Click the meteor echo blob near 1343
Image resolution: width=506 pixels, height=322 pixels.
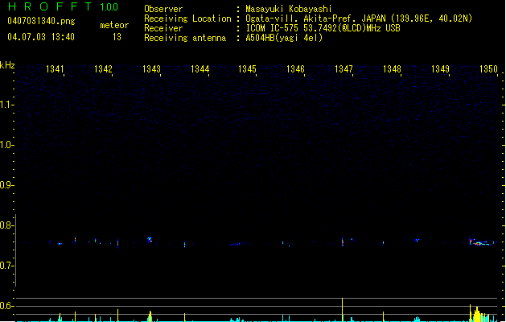(150, 239)
